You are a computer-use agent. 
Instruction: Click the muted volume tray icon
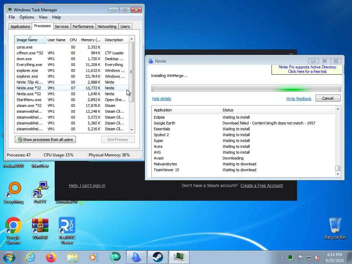317,257
